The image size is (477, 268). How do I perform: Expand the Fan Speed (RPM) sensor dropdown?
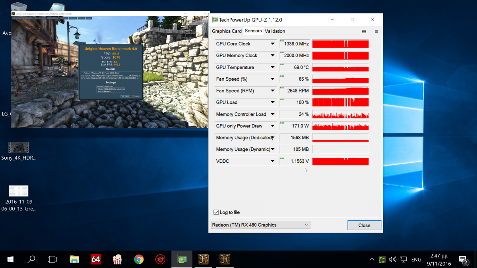272,91
